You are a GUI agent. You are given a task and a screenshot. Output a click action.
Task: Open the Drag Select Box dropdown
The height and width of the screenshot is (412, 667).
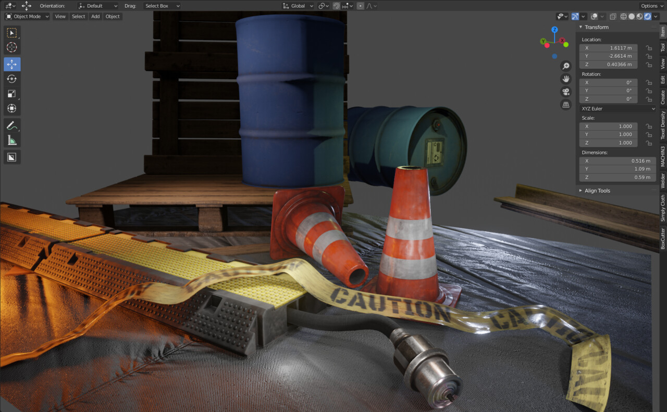coord(162,6)
